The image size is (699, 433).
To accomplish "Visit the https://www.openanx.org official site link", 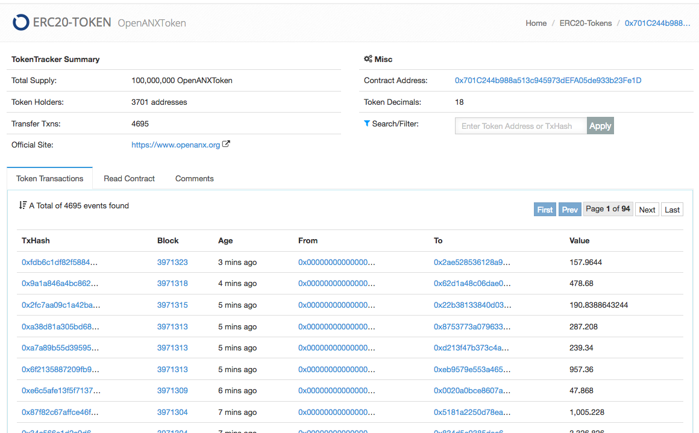I will [x=175, y=145].
